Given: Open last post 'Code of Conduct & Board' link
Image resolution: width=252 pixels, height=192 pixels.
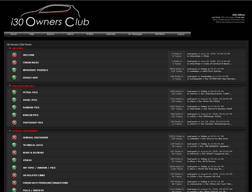Looking at the screenshot, I should tap(218, 64).
